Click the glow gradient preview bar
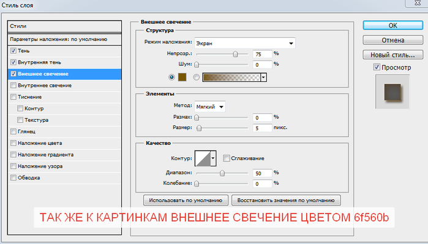Screen dimensions: 428x244 [231, 78]
